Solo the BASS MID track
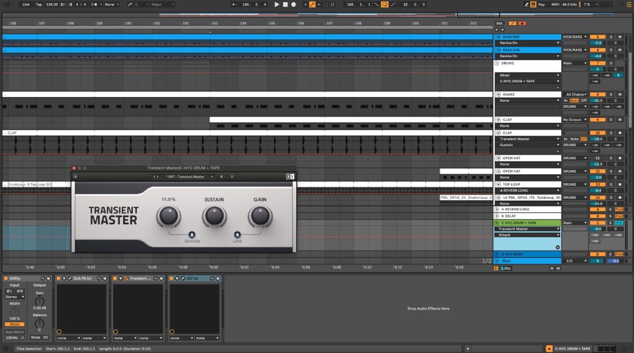 click(x=611, y=37)
